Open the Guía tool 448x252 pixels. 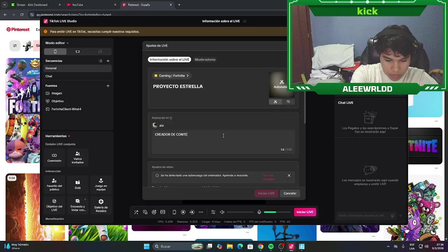tap(78, 184)
